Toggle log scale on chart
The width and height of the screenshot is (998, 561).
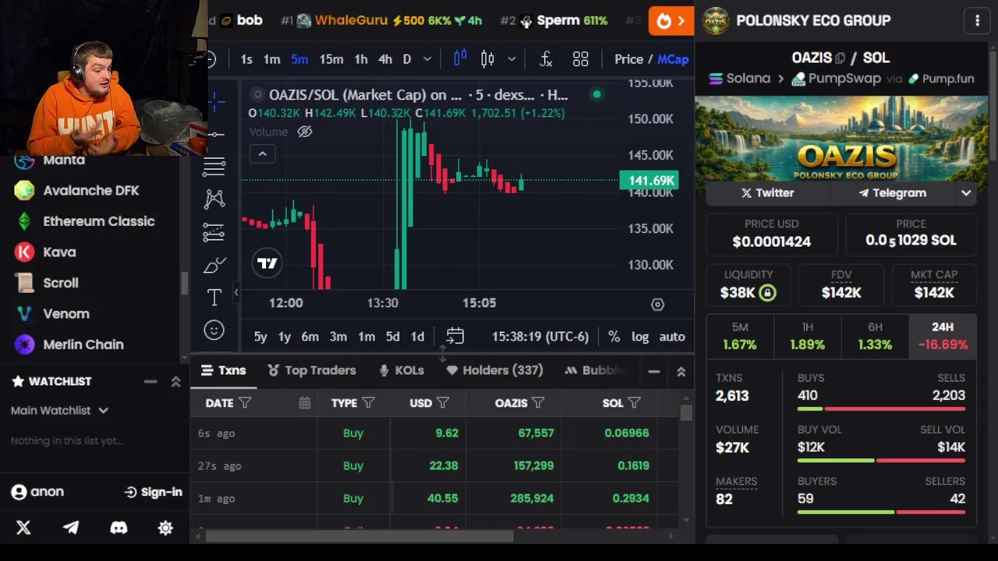point(640,337)
